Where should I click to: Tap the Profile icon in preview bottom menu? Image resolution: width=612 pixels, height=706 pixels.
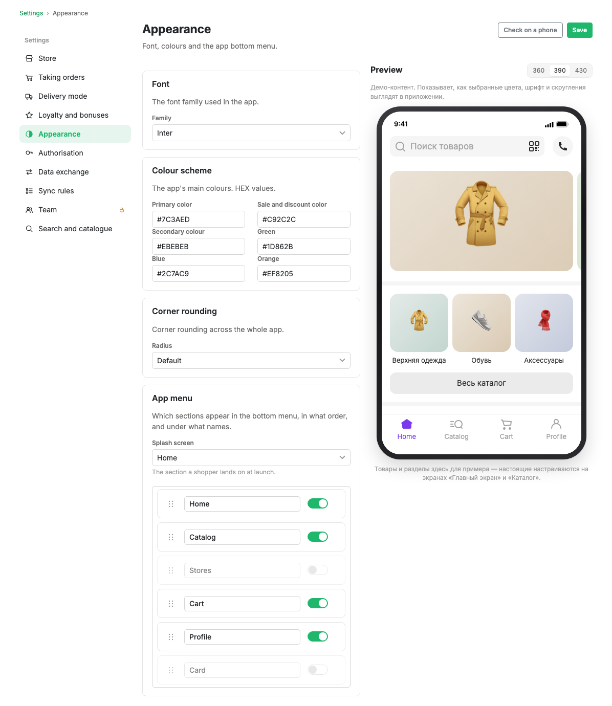coord(556,424)
